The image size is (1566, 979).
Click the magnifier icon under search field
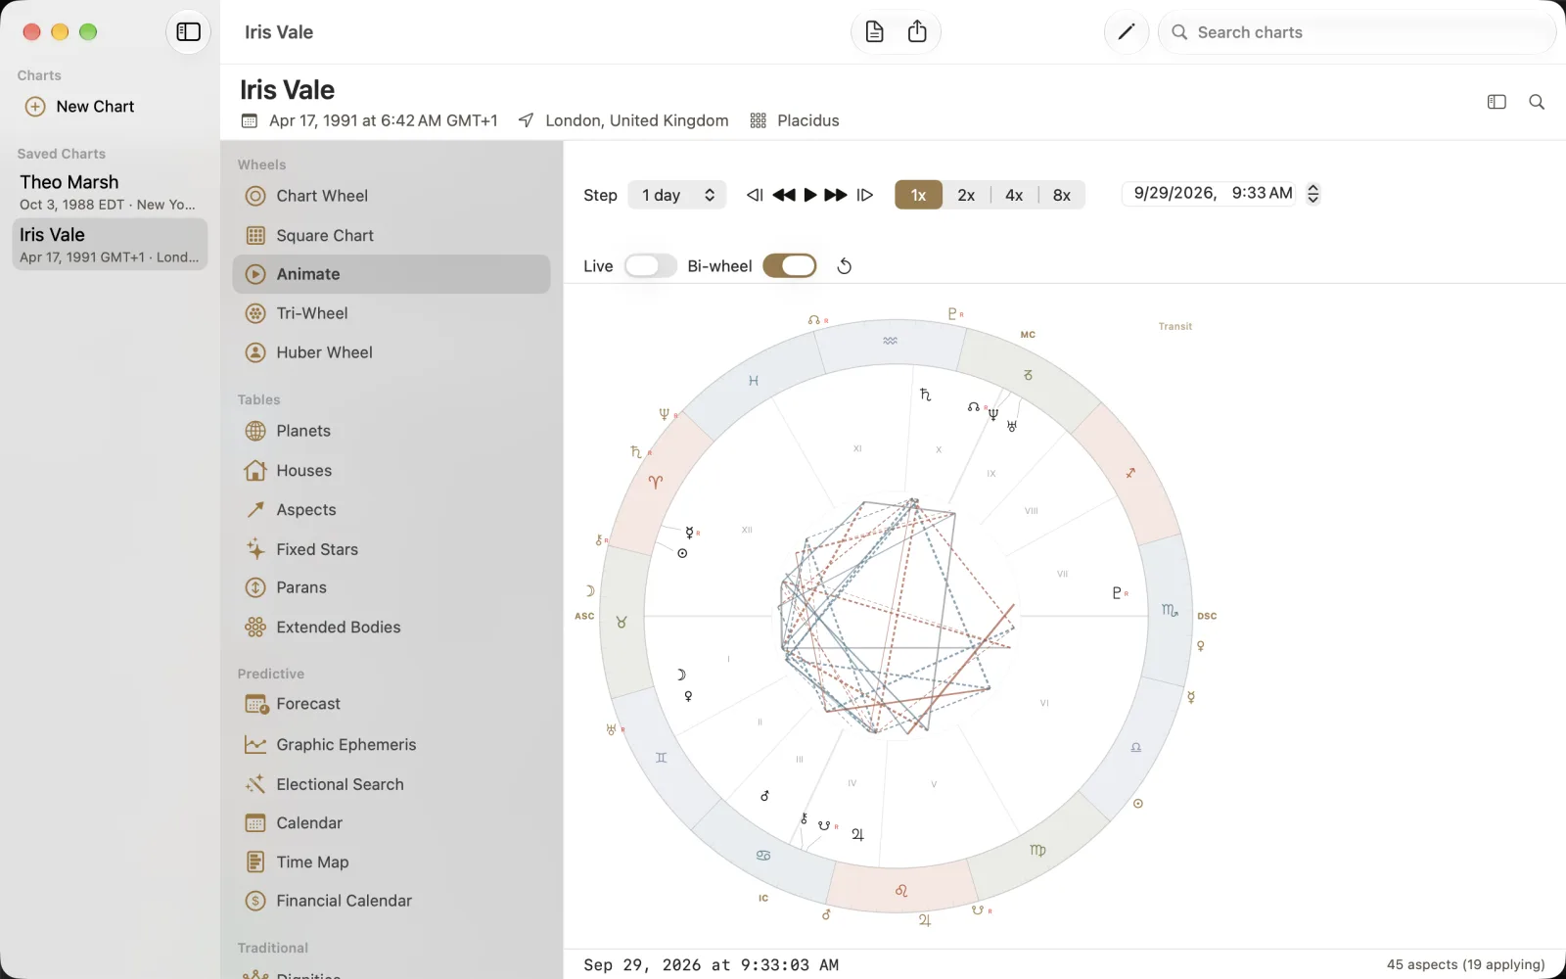click(x=1537, y=102)
